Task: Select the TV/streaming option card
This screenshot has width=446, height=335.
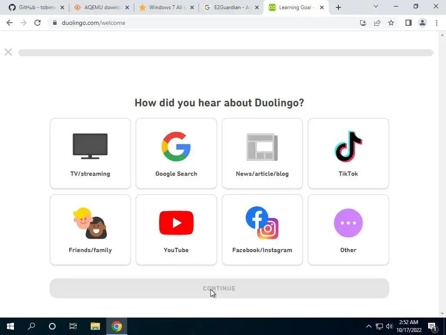Action: 90,154
